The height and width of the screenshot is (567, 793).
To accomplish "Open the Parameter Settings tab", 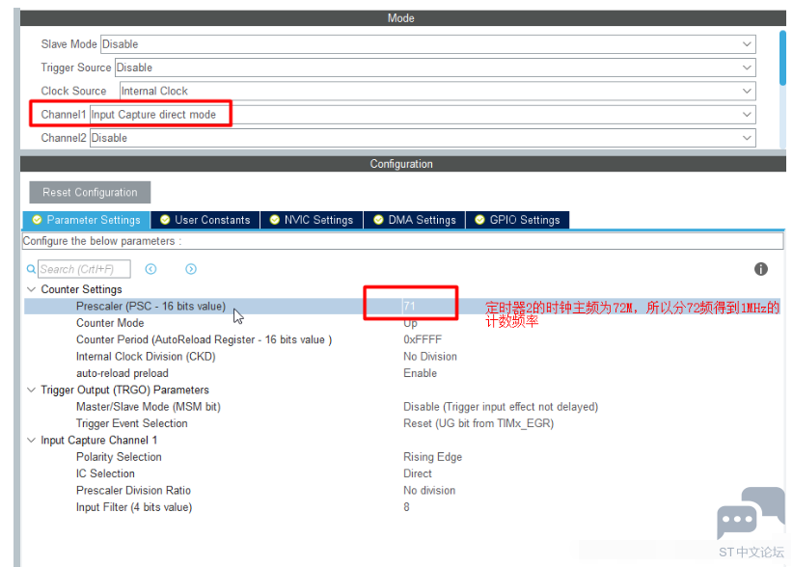I will click(85, 220).
